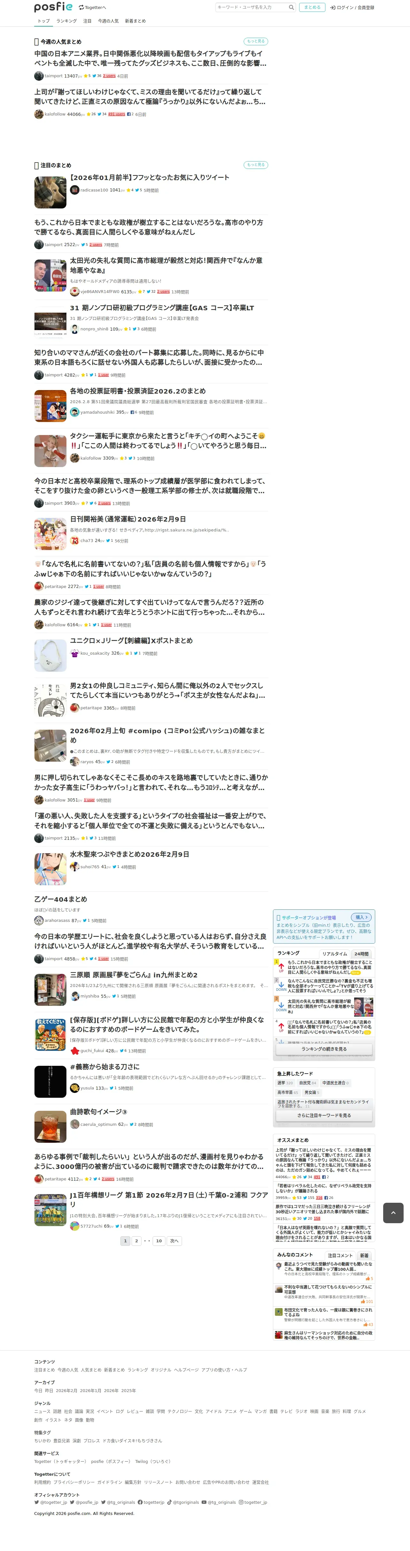Open the login / member registration link
The height and width of the screenshot is (1551, 410).
tap(352, 8)
